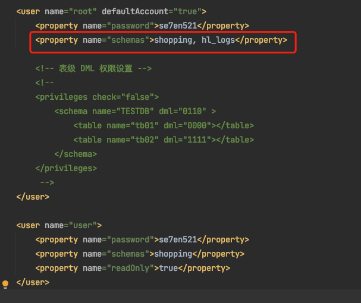This screenshot has width=361, height=303.
Task: Click the "true" value of readOnly property
Action: tap(168, 268)
